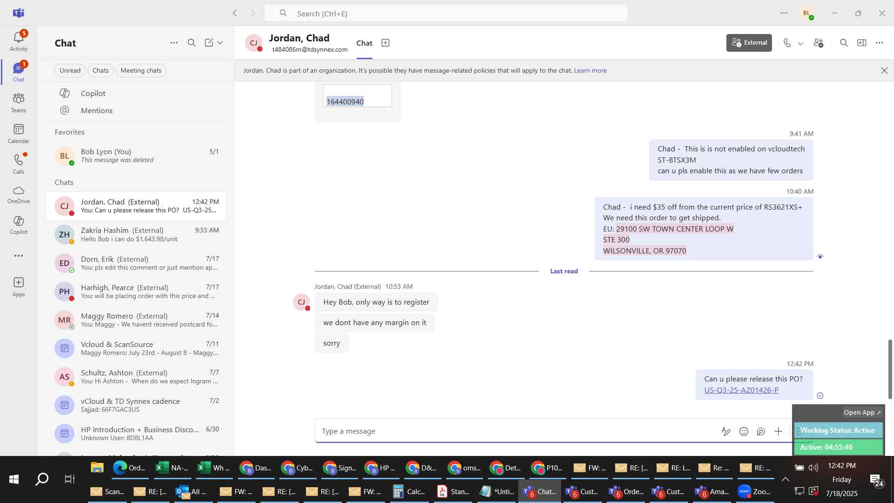This screenshot has width=894, height=503.
Task: Open vCloud & TD Synnex cadence chat
Action: [136, 405]
